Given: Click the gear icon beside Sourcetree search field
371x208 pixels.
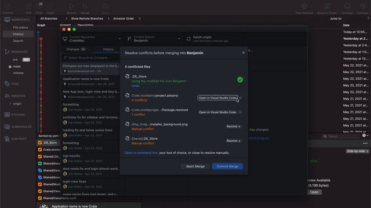Looking at the screenshot, I should pyautogui.click(x=364, y=135).
